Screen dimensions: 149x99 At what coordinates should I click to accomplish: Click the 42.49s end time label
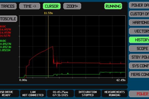pyautogui.click(x=121, y=80)
